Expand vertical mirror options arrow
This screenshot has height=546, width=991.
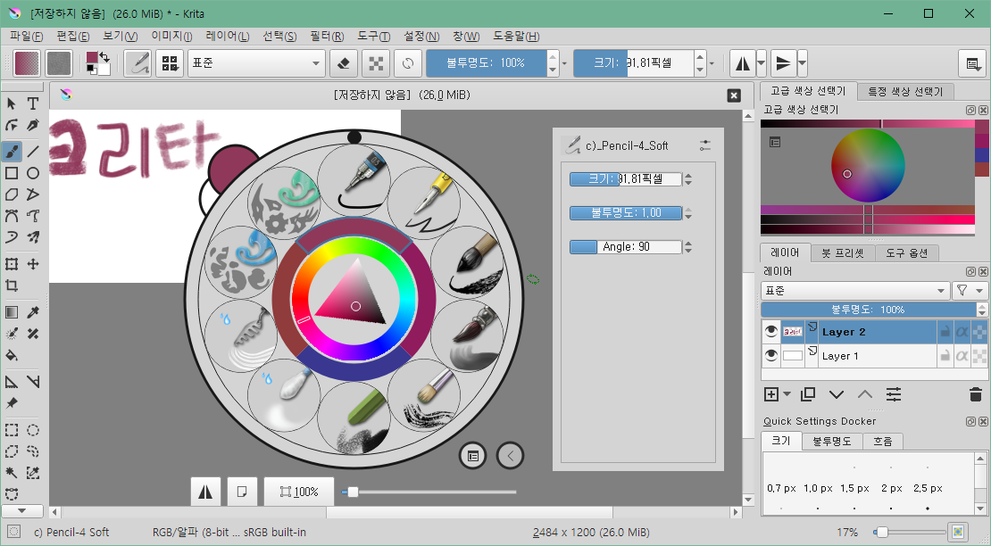coord(802,63)
